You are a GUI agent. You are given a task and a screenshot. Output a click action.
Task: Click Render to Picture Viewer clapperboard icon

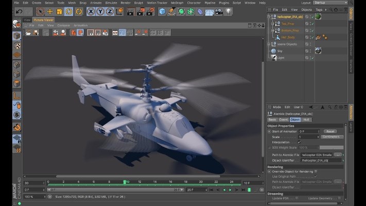pos(140,11)
